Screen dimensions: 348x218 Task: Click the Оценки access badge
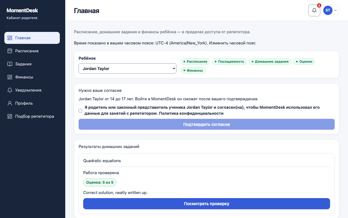pyautogui.click(x=304, y=62)
